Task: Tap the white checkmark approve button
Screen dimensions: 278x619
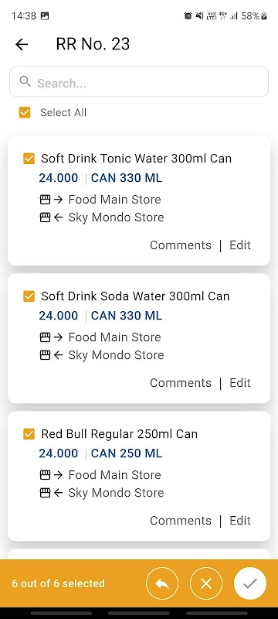Action: 250,583
